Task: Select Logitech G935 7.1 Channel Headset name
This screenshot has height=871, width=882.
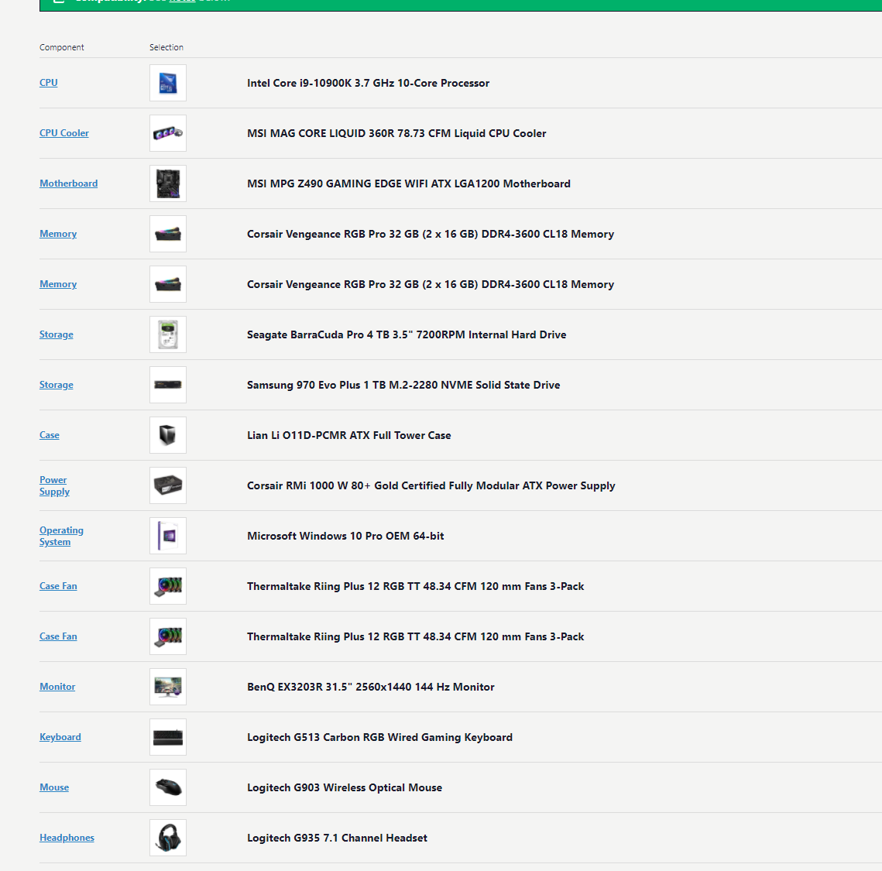Action: [337, 838]
